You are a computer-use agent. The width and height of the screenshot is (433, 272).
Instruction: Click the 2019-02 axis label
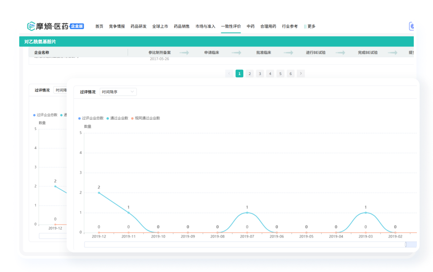[x=395, y=236]
